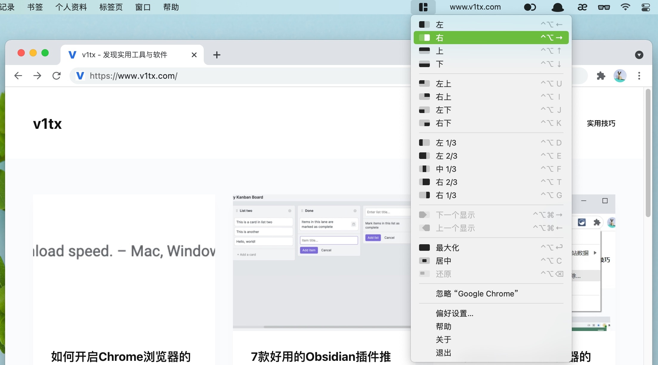The width and height of the screenshot is (658, 365).
Task: Reload the page in Chrome
Action: (56, 76)
